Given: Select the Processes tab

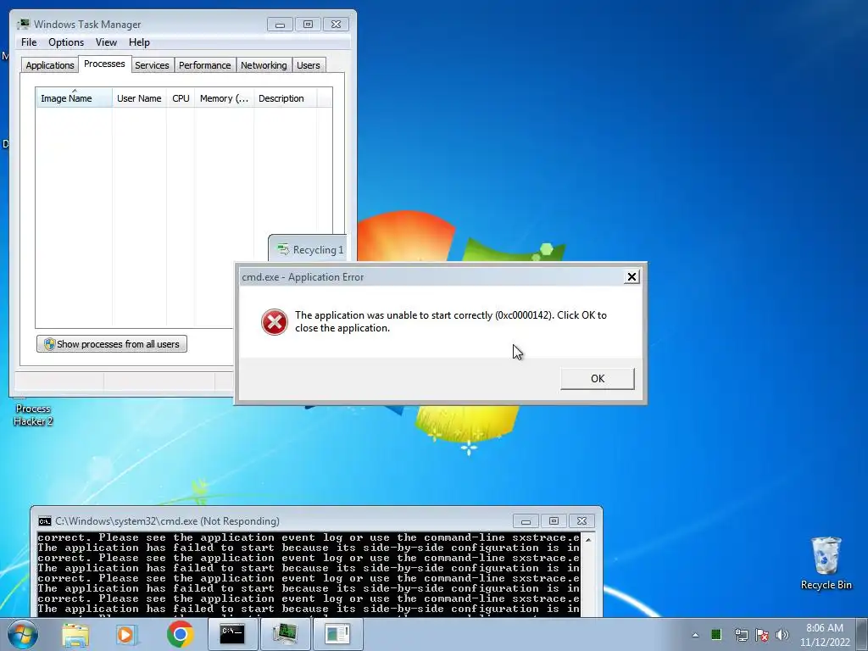Looking at the screenshot, I should [x=104, y=64].
